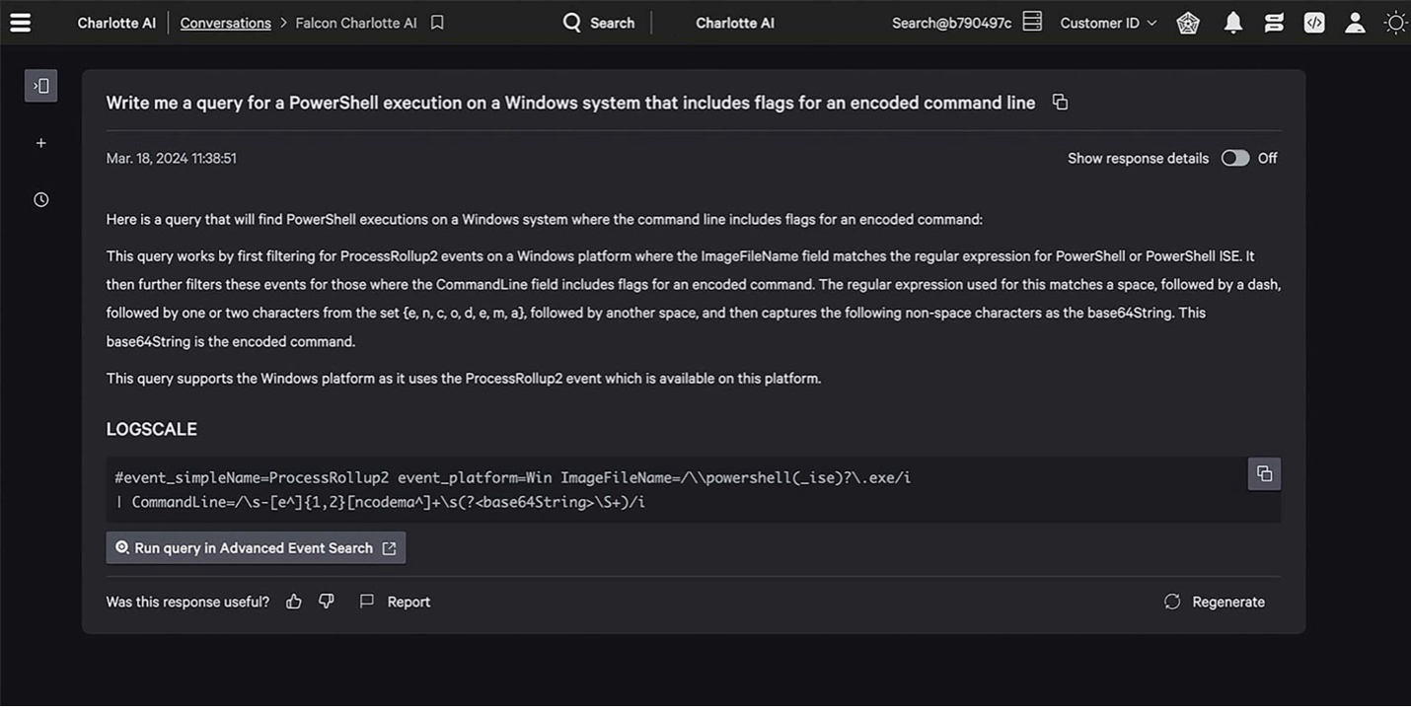
Task: Copy the LogScale query code
Action: [1264, 474]
